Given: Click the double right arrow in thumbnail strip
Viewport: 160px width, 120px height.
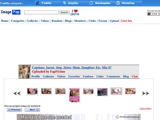Looking at the screenshot, I should 146,93.
